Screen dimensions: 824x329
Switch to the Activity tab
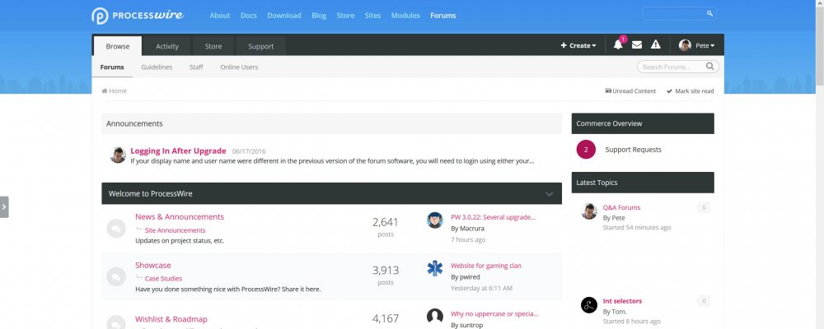[x=167, y=46]
